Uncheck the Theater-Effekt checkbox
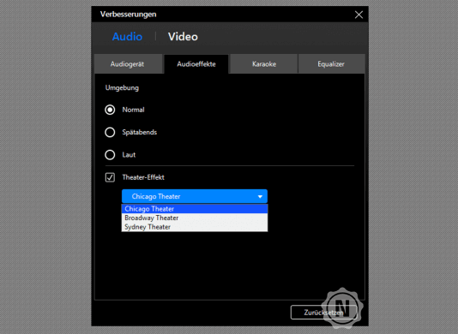Viewport: 458px width, 334px height. tap(110, 177)
